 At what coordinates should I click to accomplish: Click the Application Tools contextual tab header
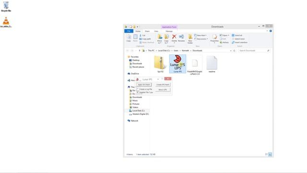click(x=169, y=27)
